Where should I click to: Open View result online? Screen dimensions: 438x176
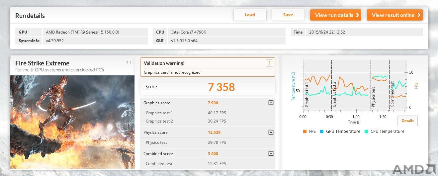coord(394,15)
